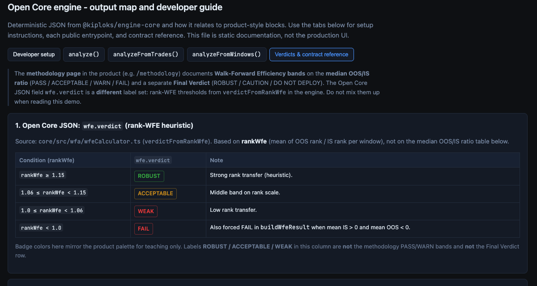Open the Developer setup tab
537x286 pixels.
pyautogui.click(x=34, y=55)
